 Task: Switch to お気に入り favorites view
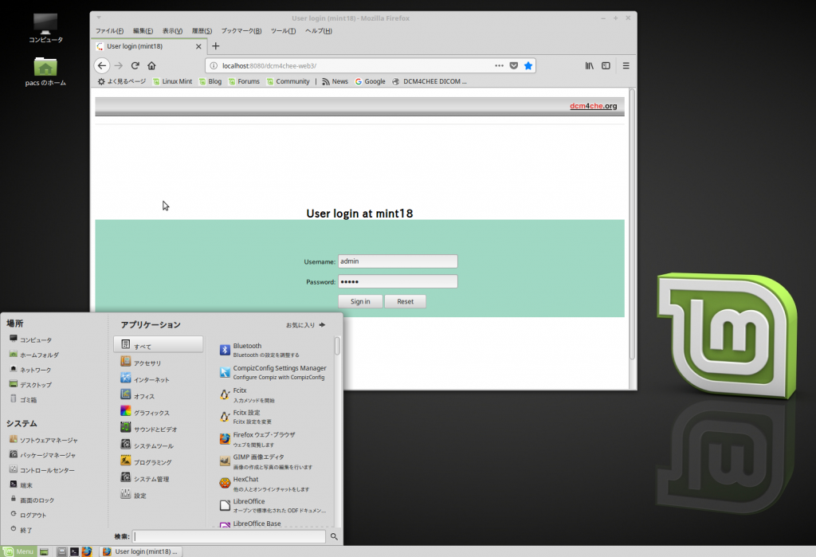coord(305,325)
